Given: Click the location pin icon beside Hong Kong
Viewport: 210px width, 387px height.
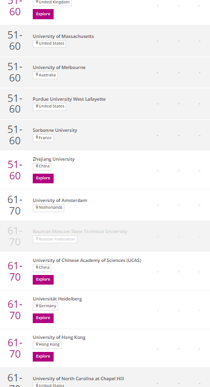Looking at the screenshot, I should (x=37, y=344).
